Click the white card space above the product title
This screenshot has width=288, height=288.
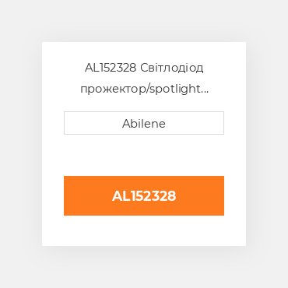tap(144, 52)
